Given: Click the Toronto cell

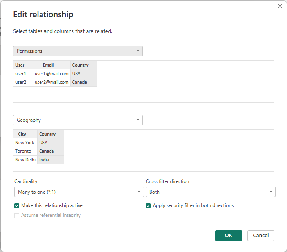Looking at the screenshot, I should tap(23, 151).
